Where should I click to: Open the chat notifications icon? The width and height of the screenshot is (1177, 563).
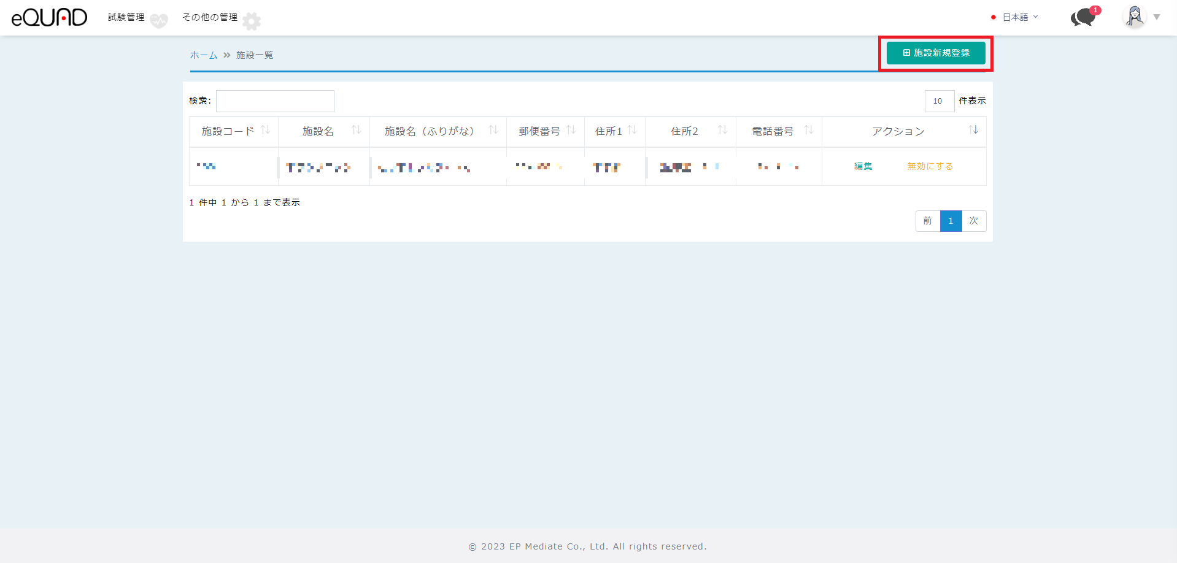click(x=1084, y=17)
